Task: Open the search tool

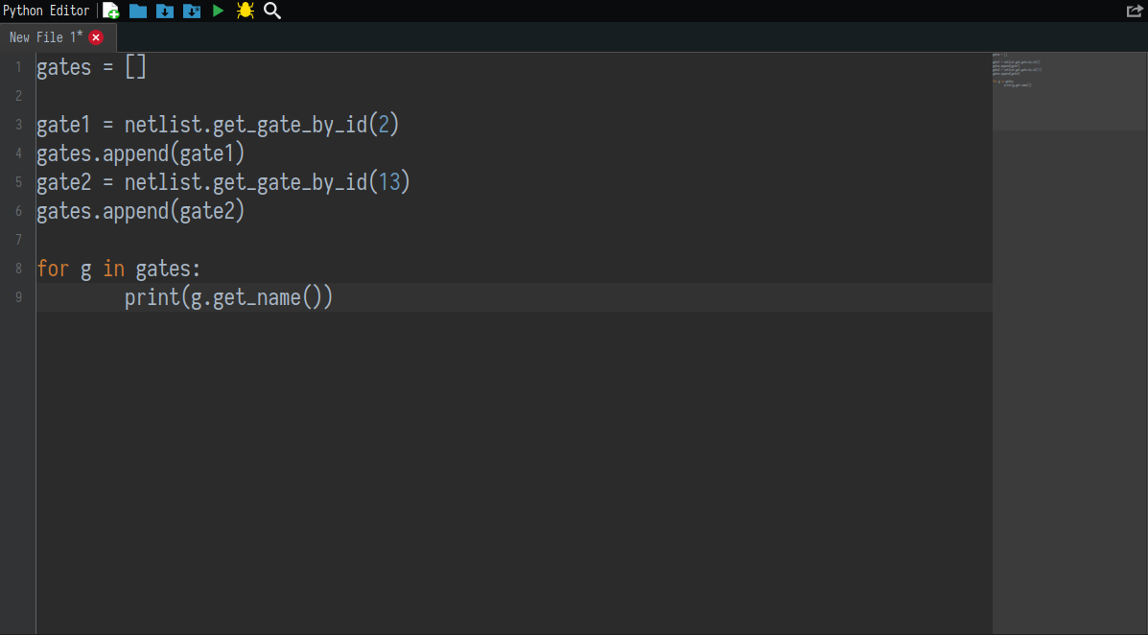Action: pyautogui.click(x=271, y=11)
